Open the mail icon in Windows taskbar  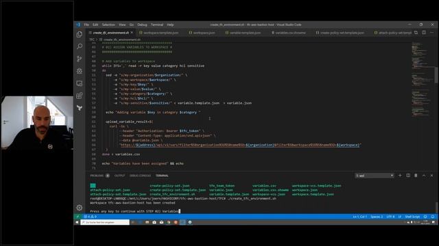coord(161,222)
